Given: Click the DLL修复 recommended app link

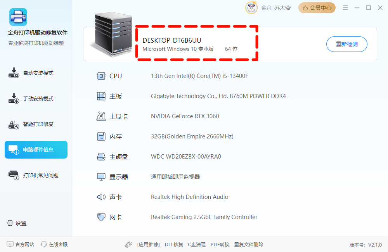Looking at the screenshot, I should pos(174,245).
